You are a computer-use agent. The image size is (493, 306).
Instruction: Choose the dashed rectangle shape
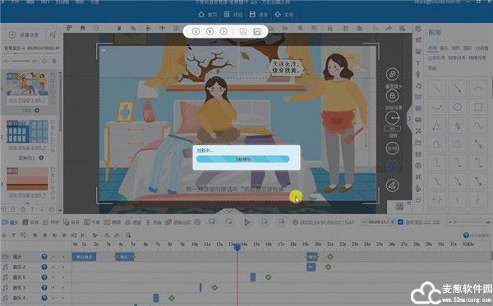coord(478,107)
